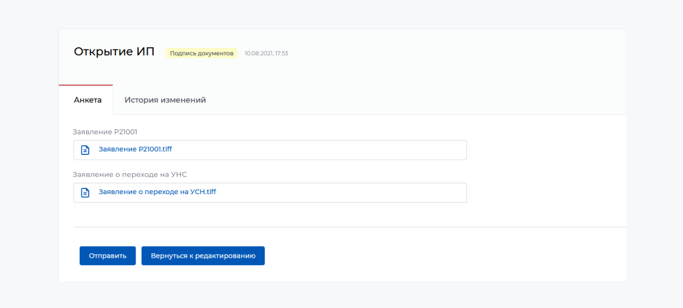Viewport: 683px width, 308px height.
Task: Click Вернуться к редактированию button
Action: [x=203, y=256]
